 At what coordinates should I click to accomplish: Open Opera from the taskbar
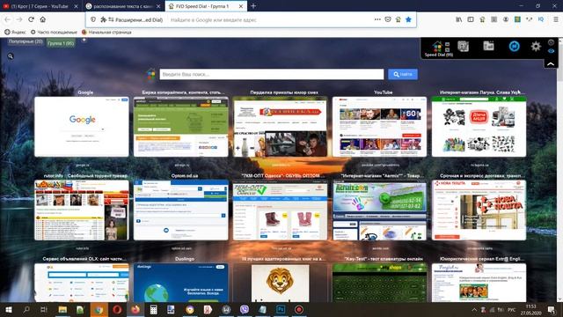117,309
